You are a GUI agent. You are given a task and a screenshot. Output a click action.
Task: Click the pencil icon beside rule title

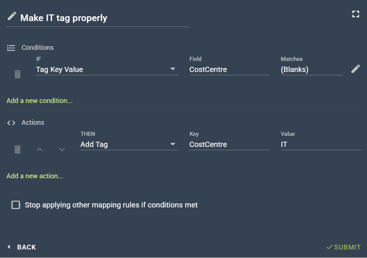pos(12,16)
